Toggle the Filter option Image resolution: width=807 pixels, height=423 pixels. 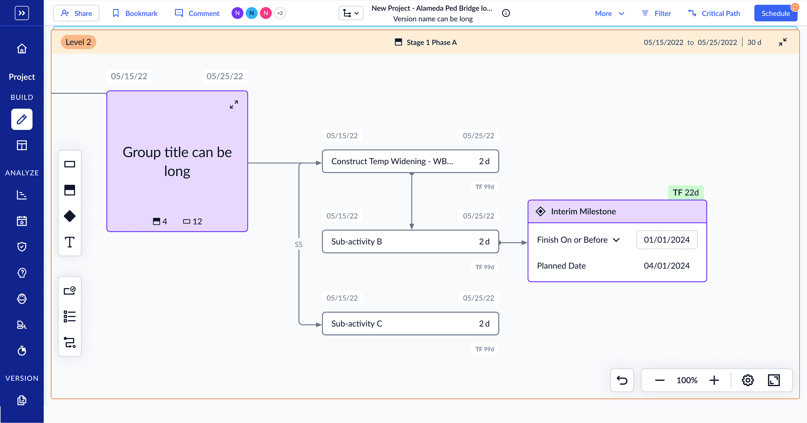pos(656,13)
